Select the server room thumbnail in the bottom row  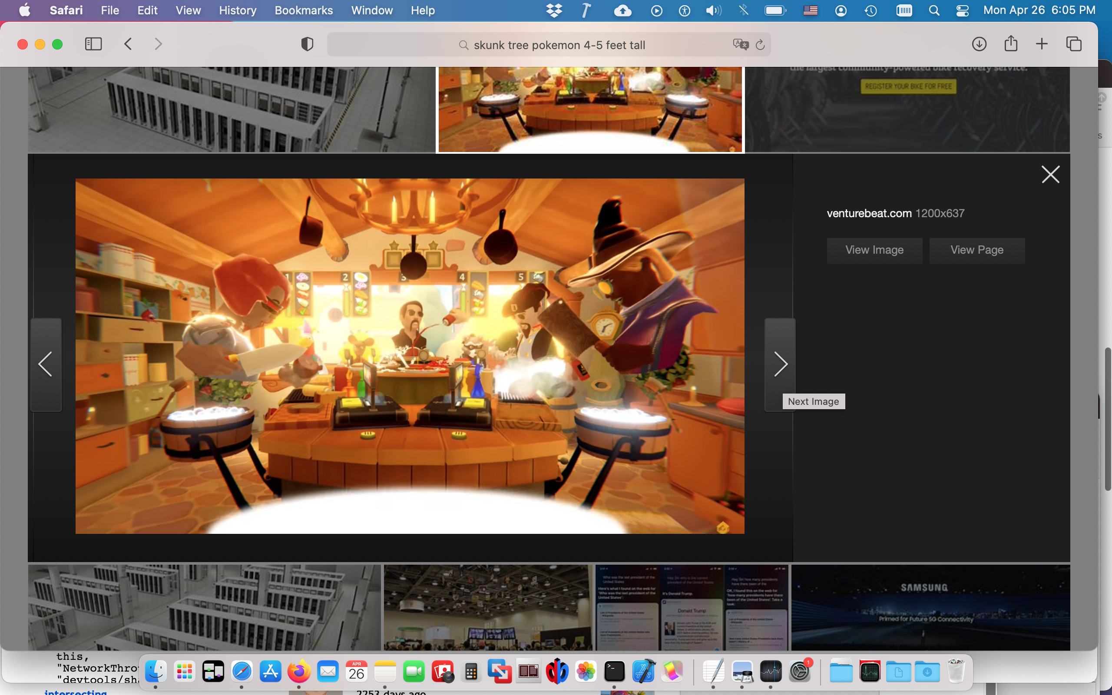pyautogui.click(x=205, y=607)
